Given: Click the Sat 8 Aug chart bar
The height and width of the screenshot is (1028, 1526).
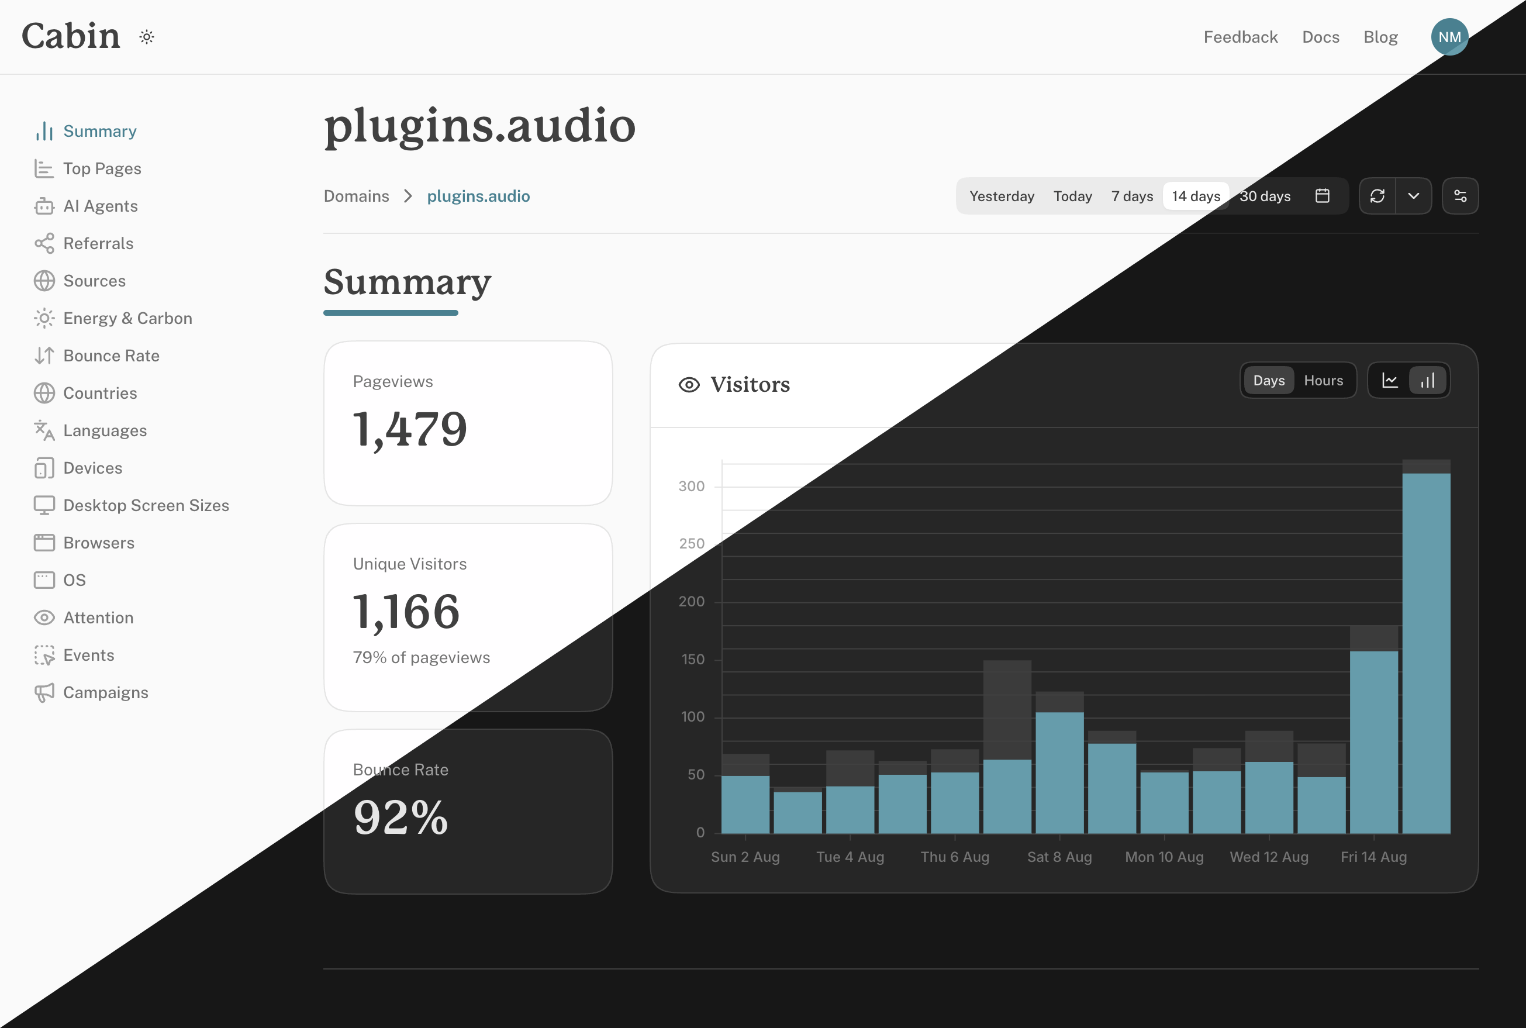Looking at the screenshot, I should [1059, 772].
